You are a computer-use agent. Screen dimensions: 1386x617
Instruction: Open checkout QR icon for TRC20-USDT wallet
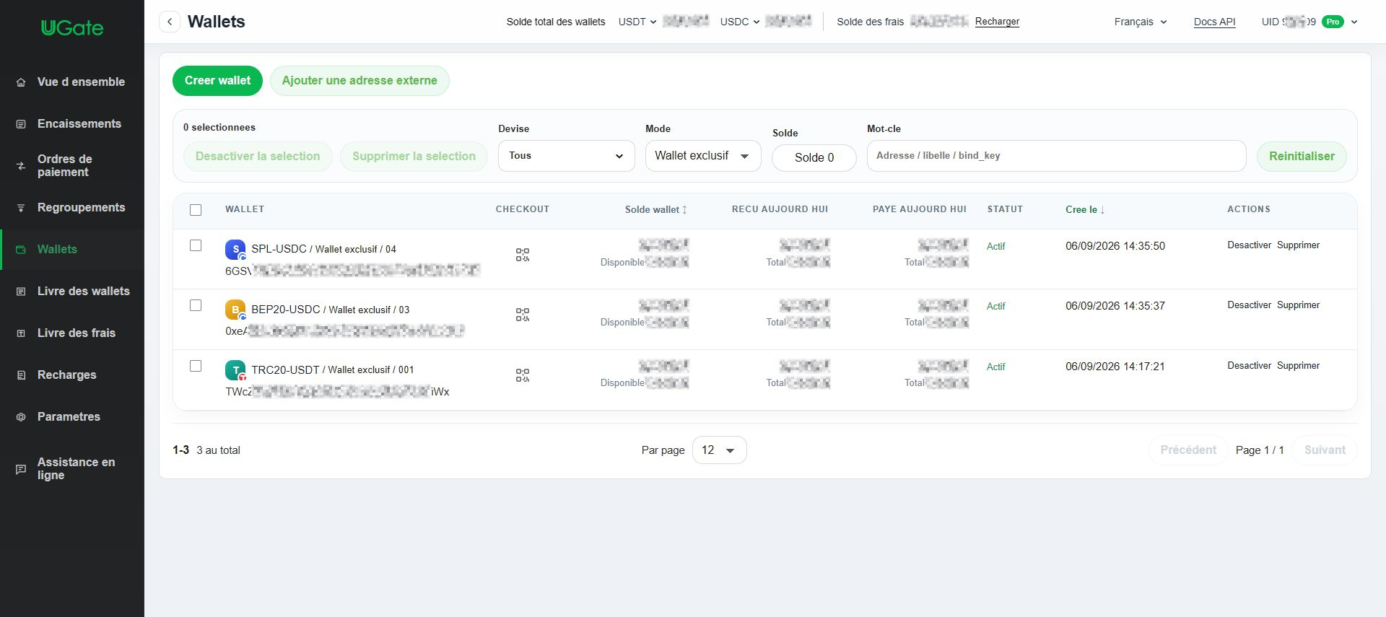[x=523, y=375]
